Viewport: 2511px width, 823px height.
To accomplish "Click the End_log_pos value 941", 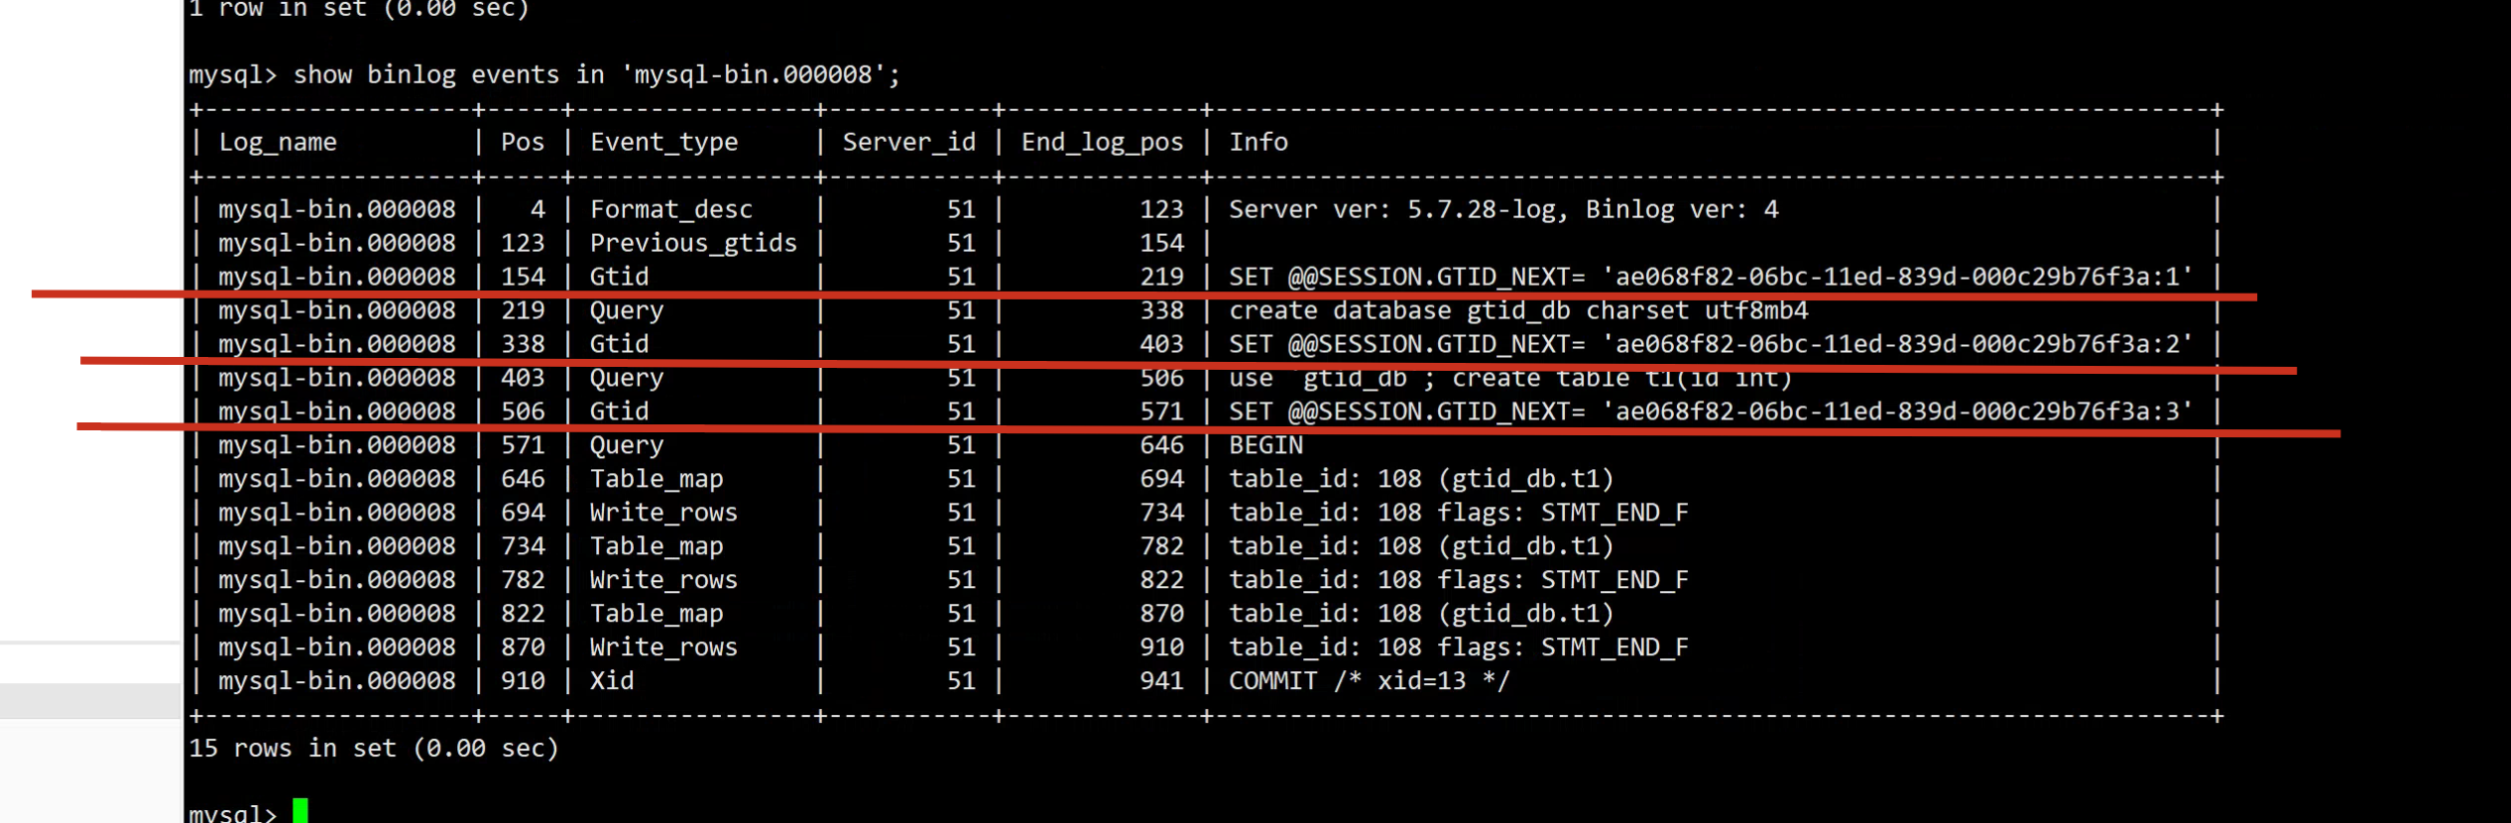I will (1161, 681).
